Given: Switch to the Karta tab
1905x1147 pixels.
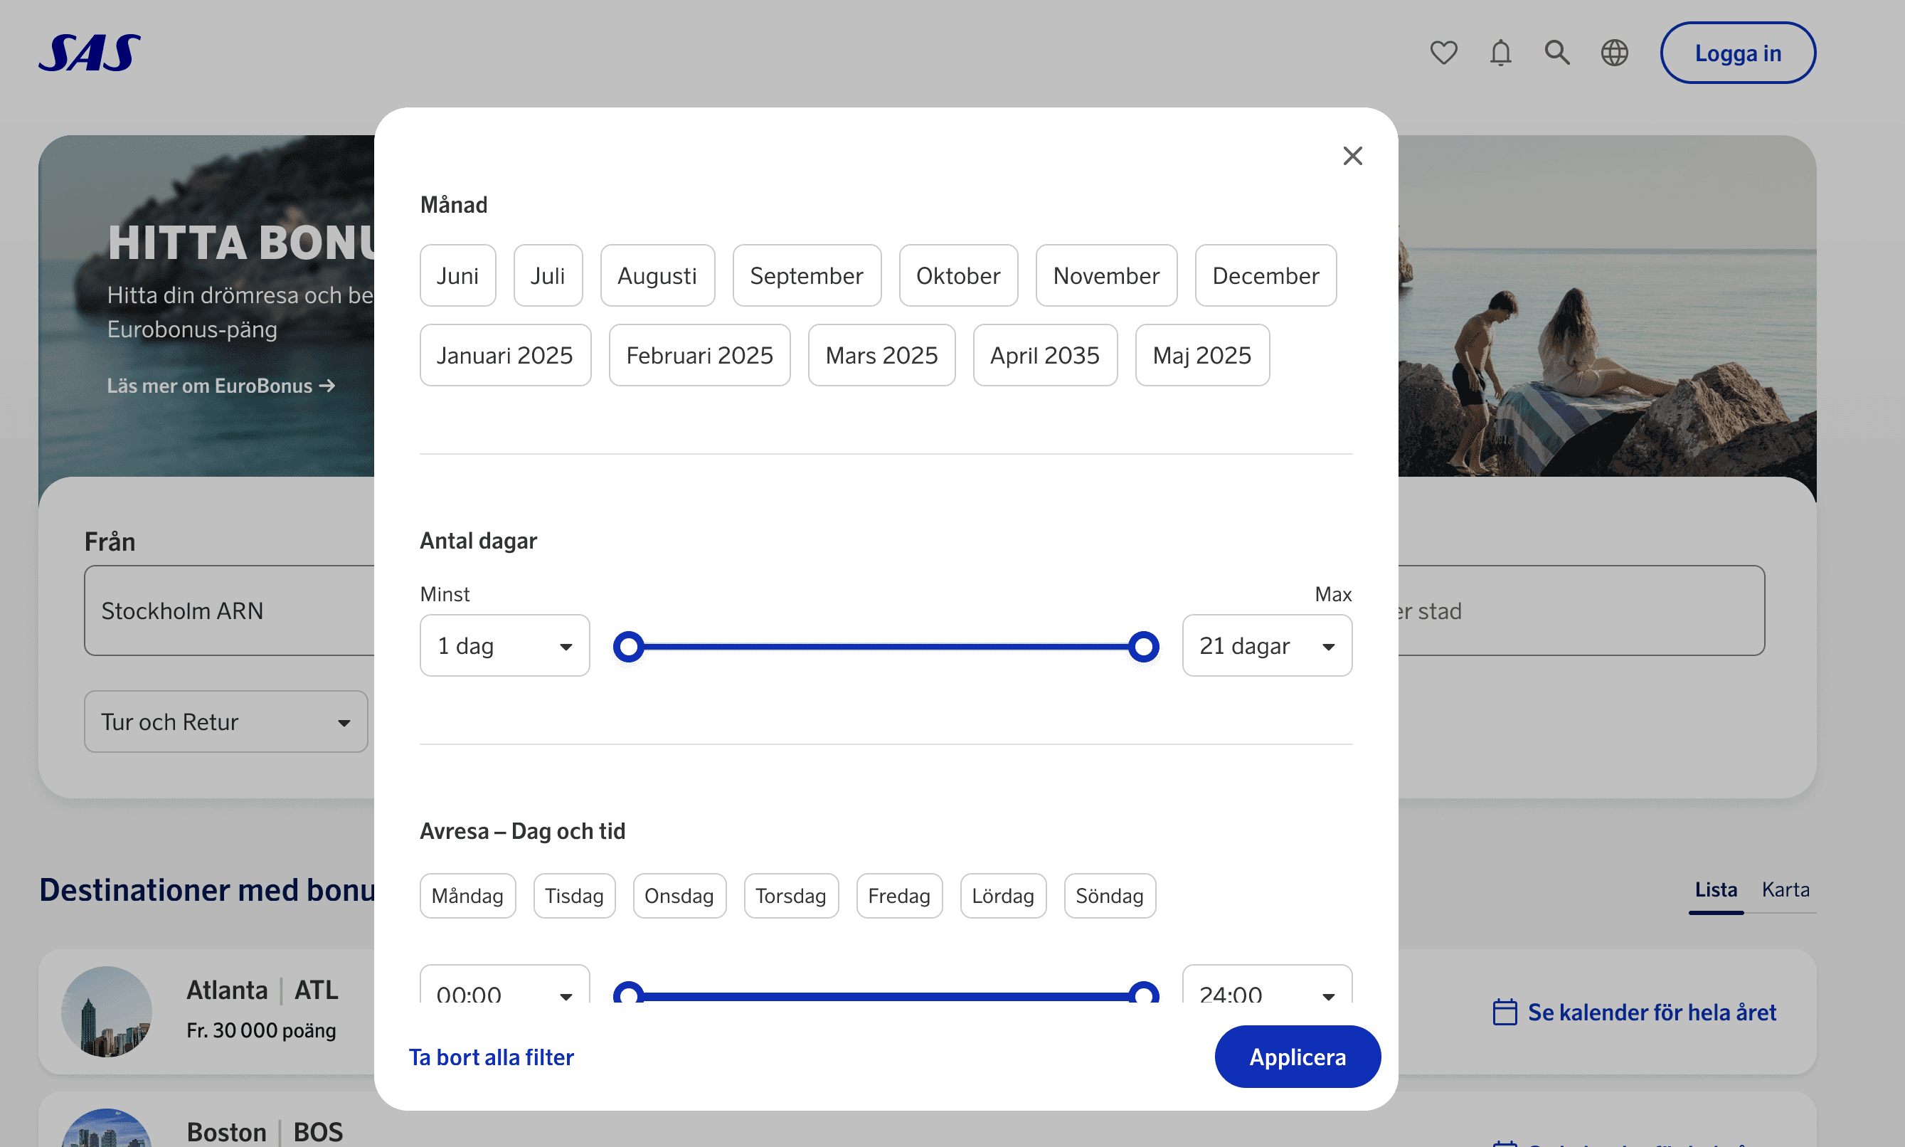Looking at the screenshot, I should click(1785, 889).
